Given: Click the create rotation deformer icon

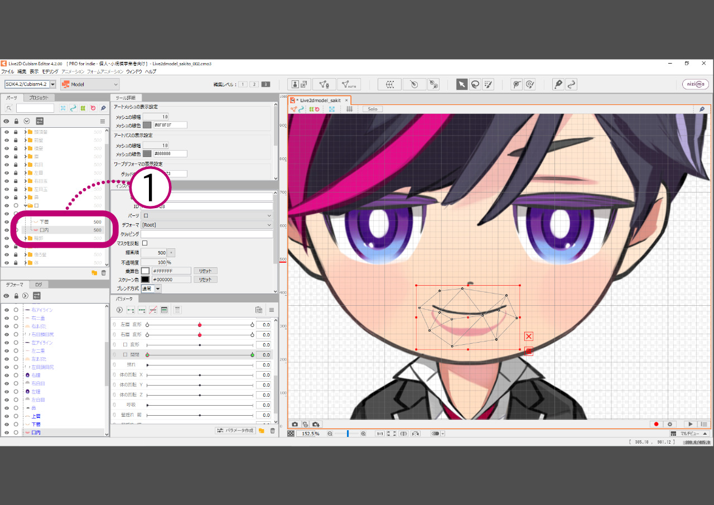Looking at the screenshot, I should coord(414,84).
